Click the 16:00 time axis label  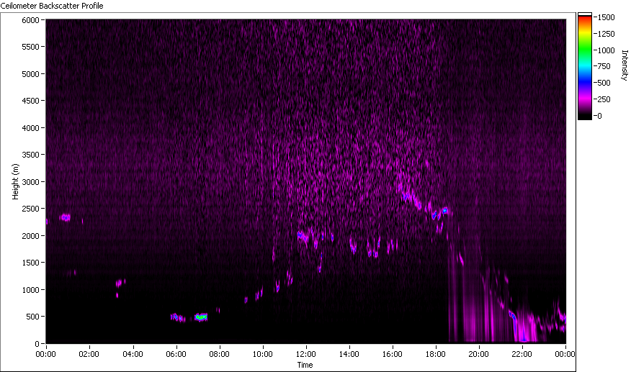coord(393,354)
